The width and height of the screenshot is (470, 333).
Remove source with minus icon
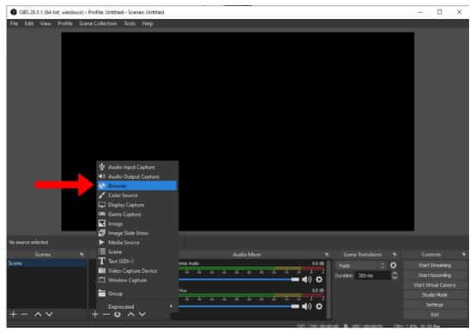click(x=107, y=314)
